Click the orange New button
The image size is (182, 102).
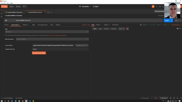[4, 7]
